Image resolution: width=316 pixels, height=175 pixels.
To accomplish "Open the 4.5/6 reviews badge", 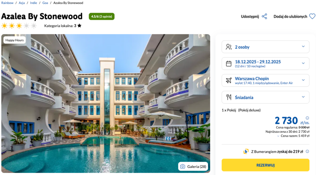I will coord(102,17).
